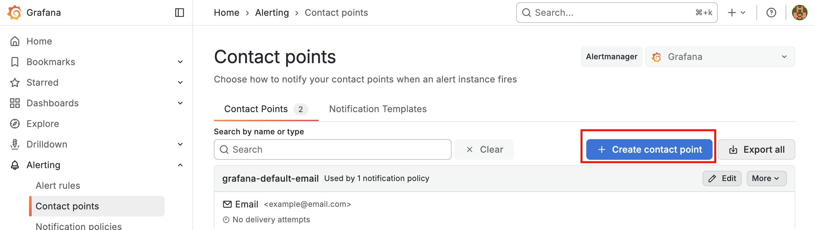This screenshot has width=814, height=230.
Task: Click the Starred star icon
Action: (15, 82)
